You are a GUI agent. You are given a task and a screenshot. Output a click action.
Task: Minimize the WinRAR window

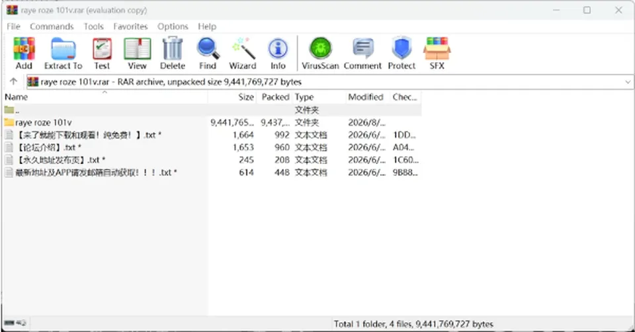click(556, 10)
